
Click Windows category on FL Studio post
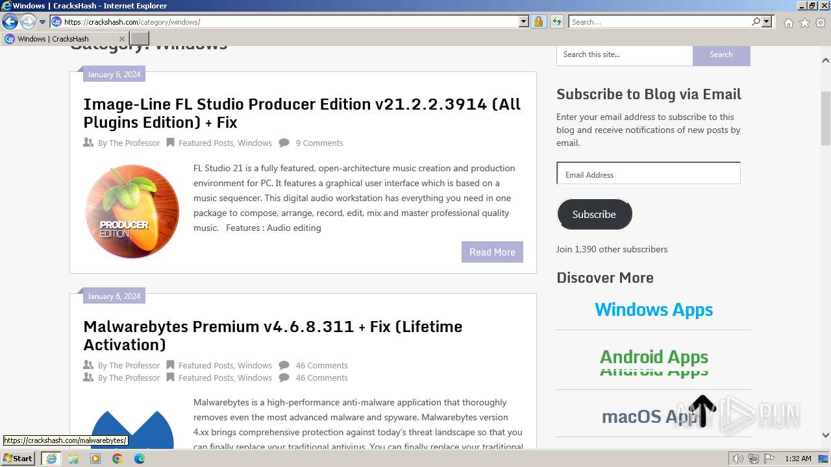254,143
